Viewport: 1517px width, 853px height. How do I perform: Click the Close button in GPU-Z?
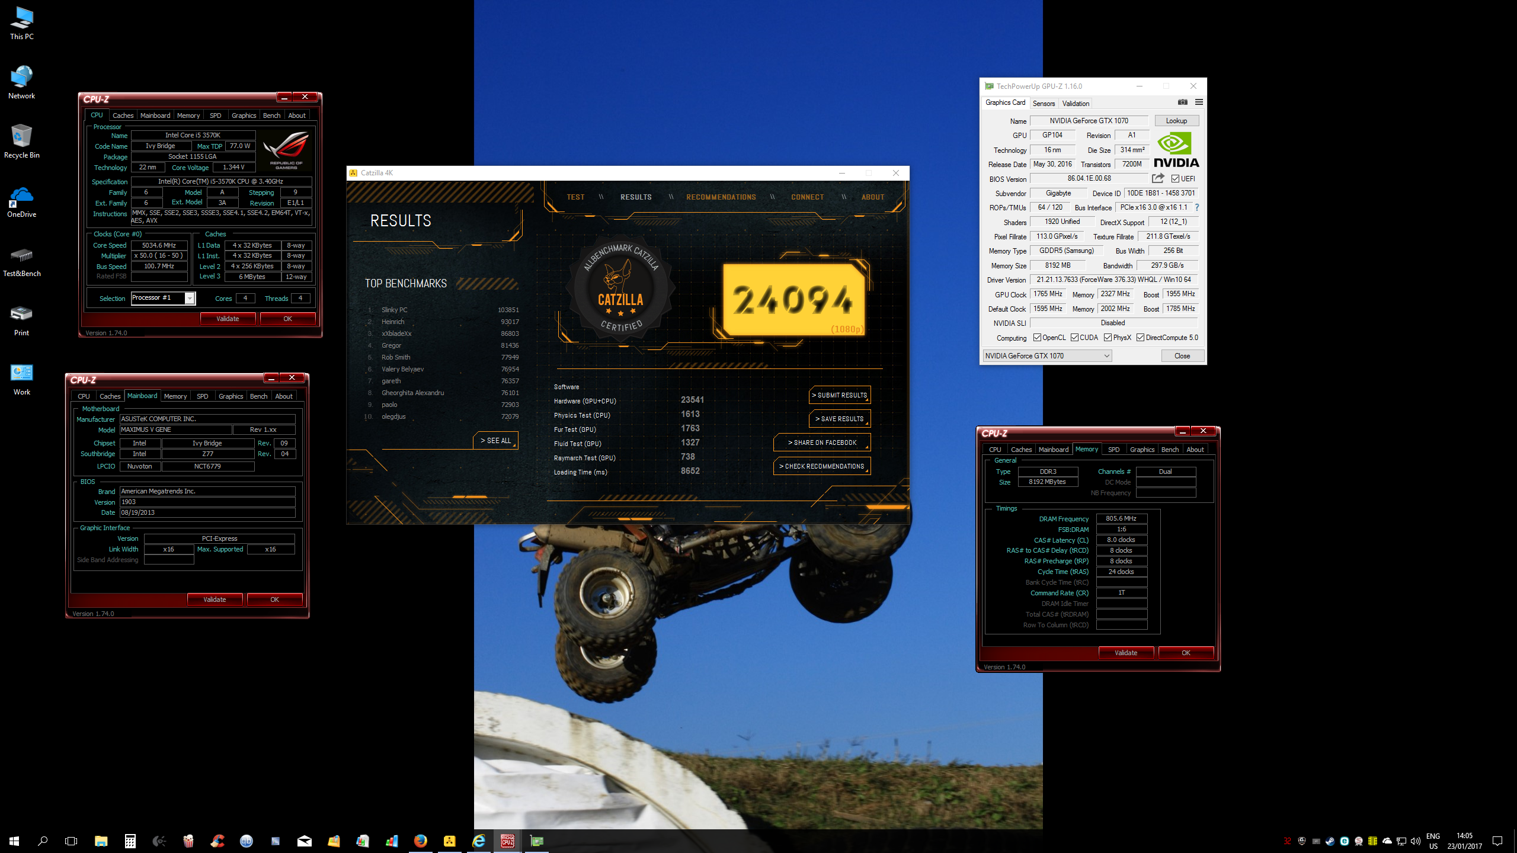(1182, 356)
